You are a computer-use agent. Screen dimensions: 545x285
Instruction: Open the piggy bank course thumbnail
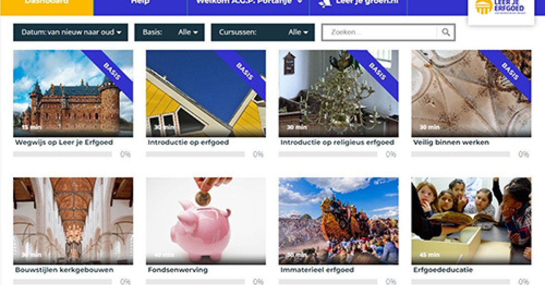206,221
